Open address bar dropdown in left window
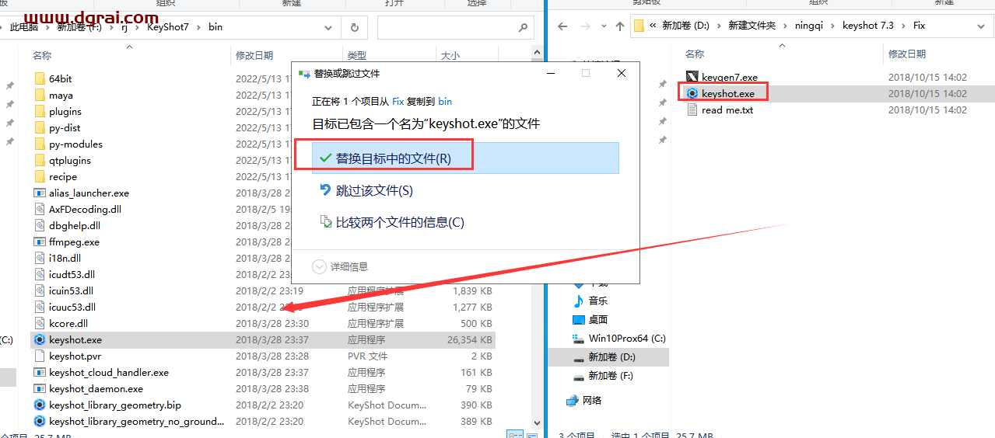 [328, 27]
